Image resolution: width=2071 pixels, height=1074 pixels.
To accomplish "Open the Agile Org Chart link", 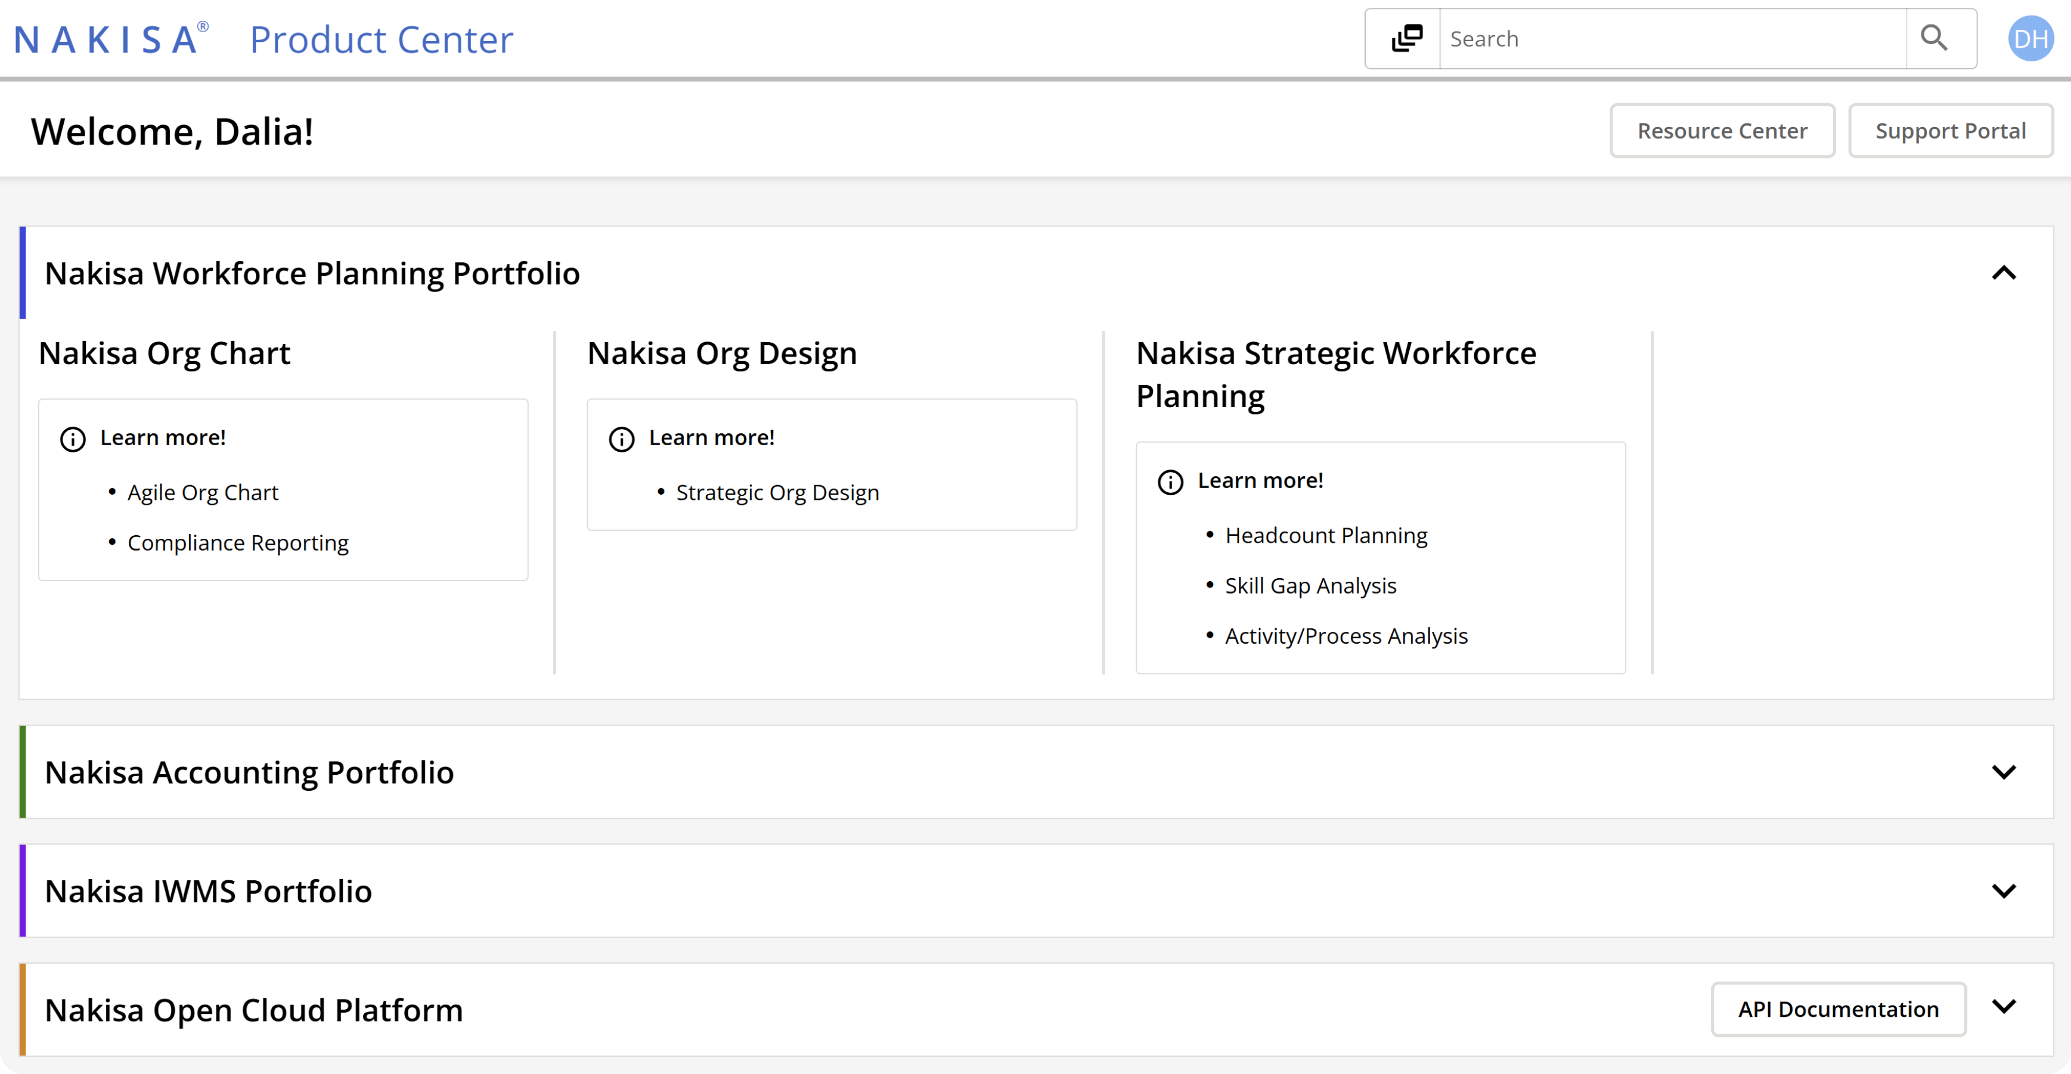I will (x=203, y=492).
